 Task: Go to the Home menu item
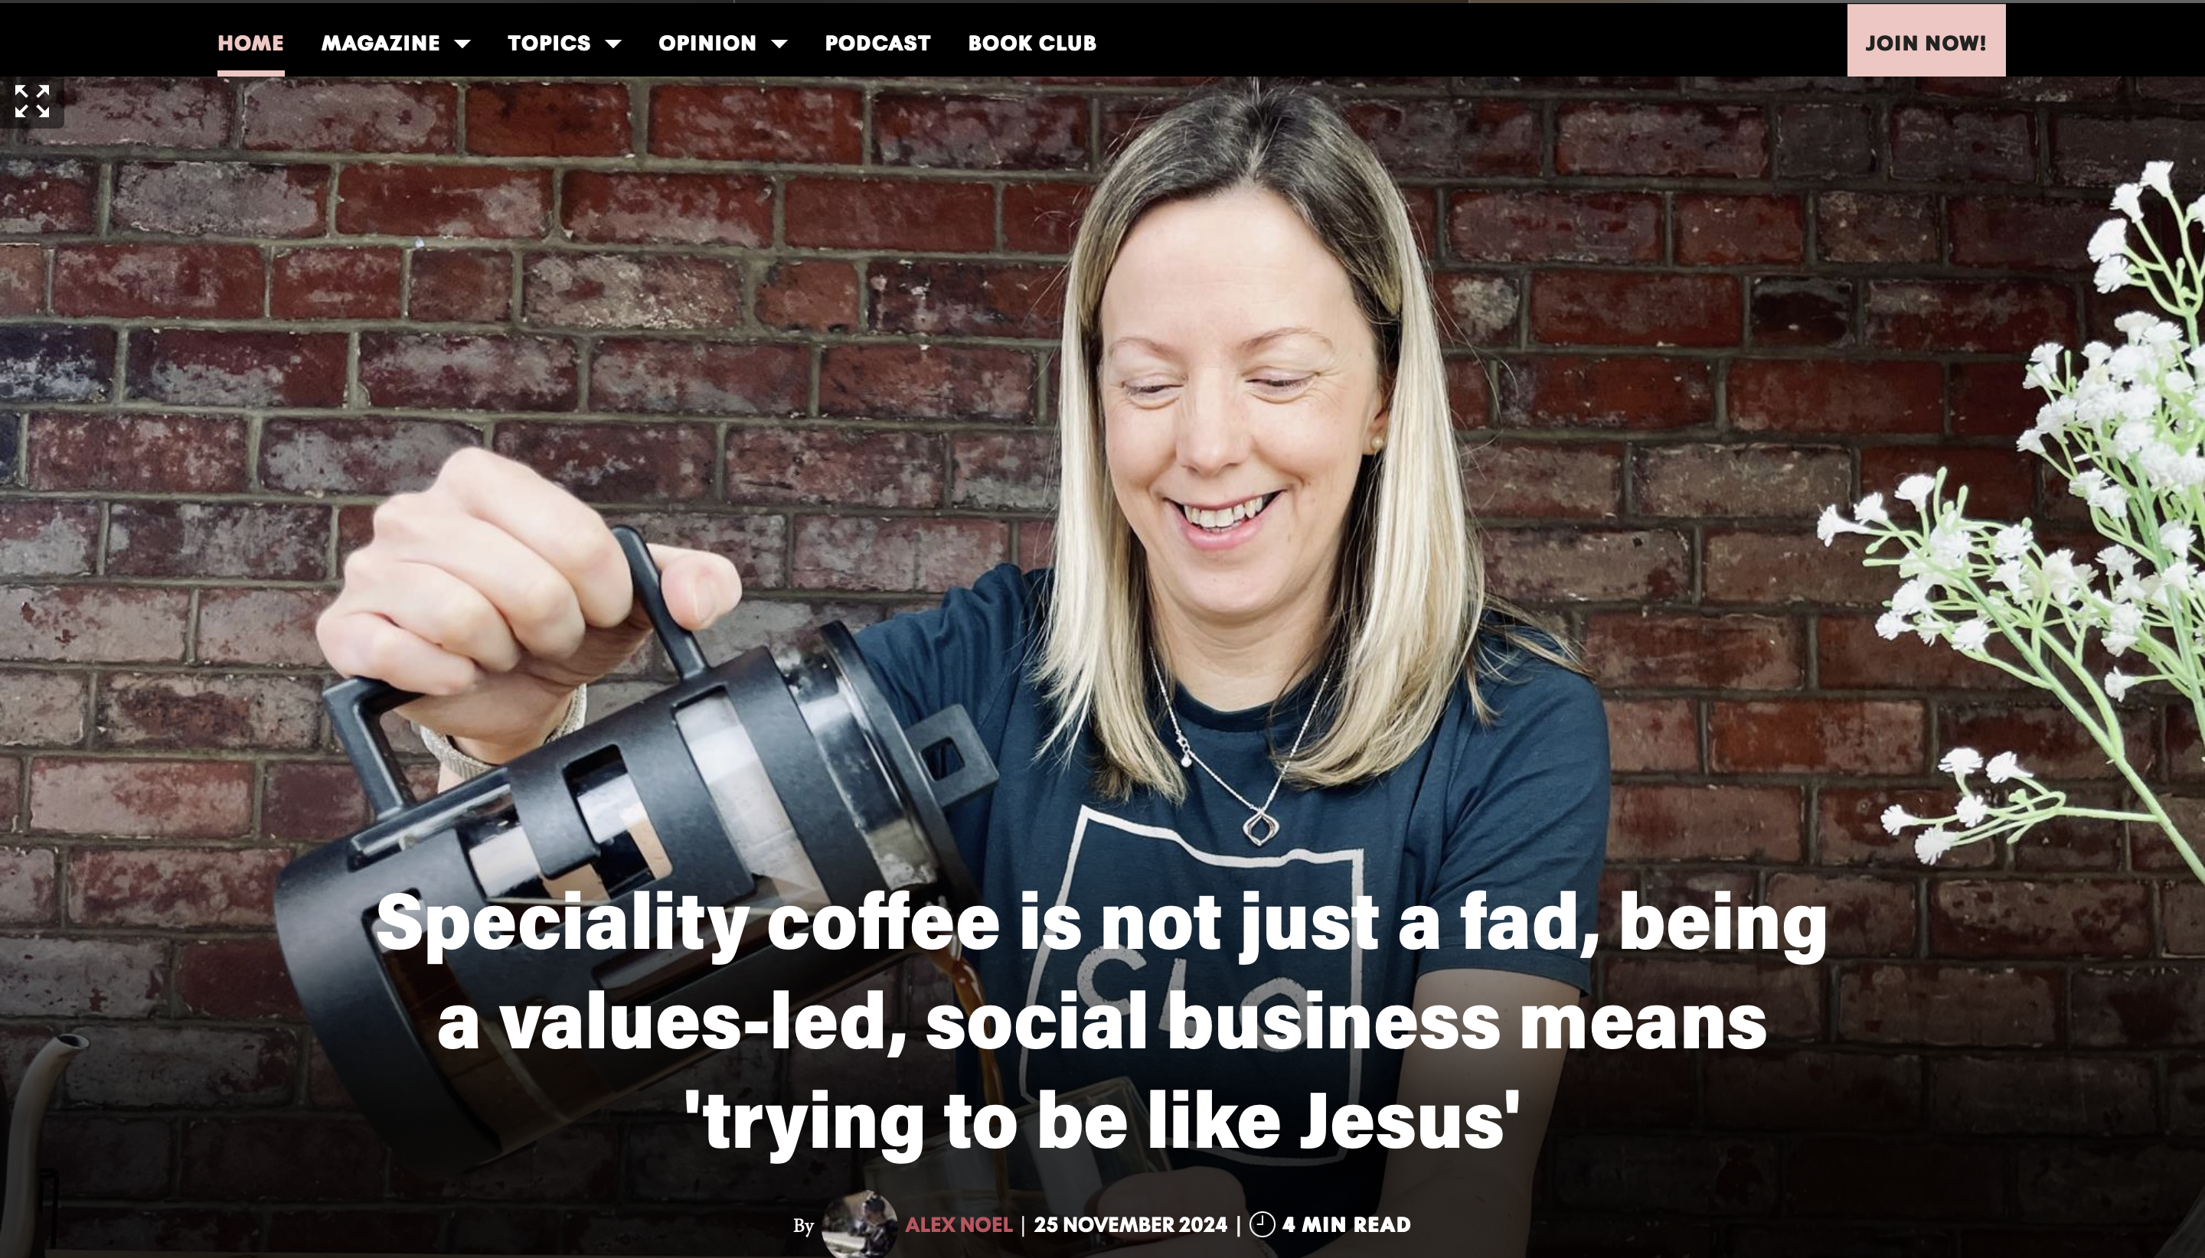[x=250, y=43]
